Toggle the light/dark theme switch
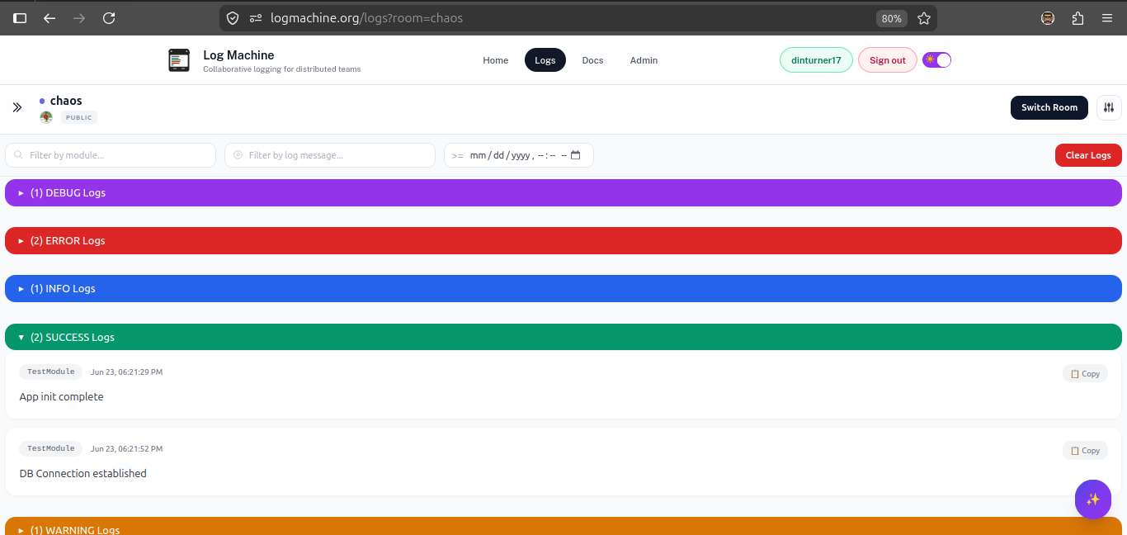 point(937,60)
